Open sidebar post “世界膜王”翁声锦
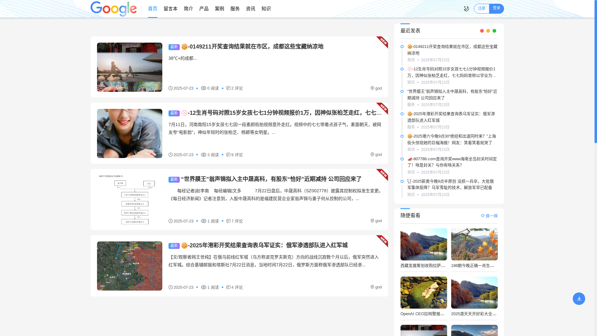597x336 pixels. (x=452, y=95)
